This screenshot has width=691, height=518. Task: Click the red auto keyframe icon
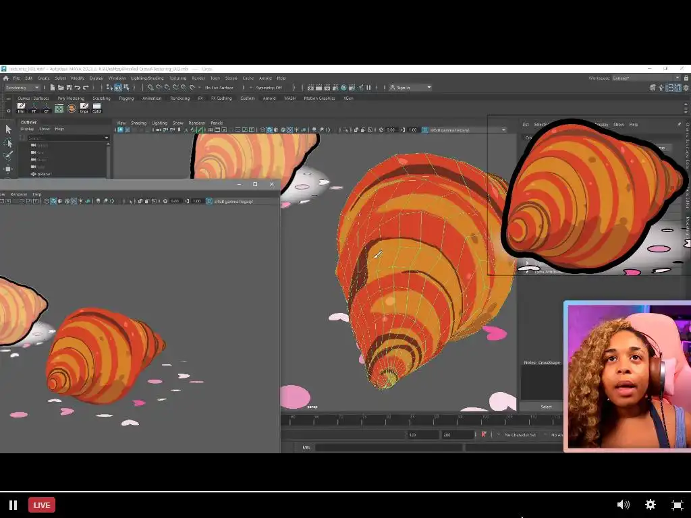pos(483,434)
